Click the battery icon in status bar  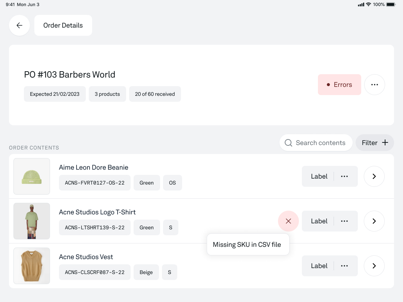[391, 4]
